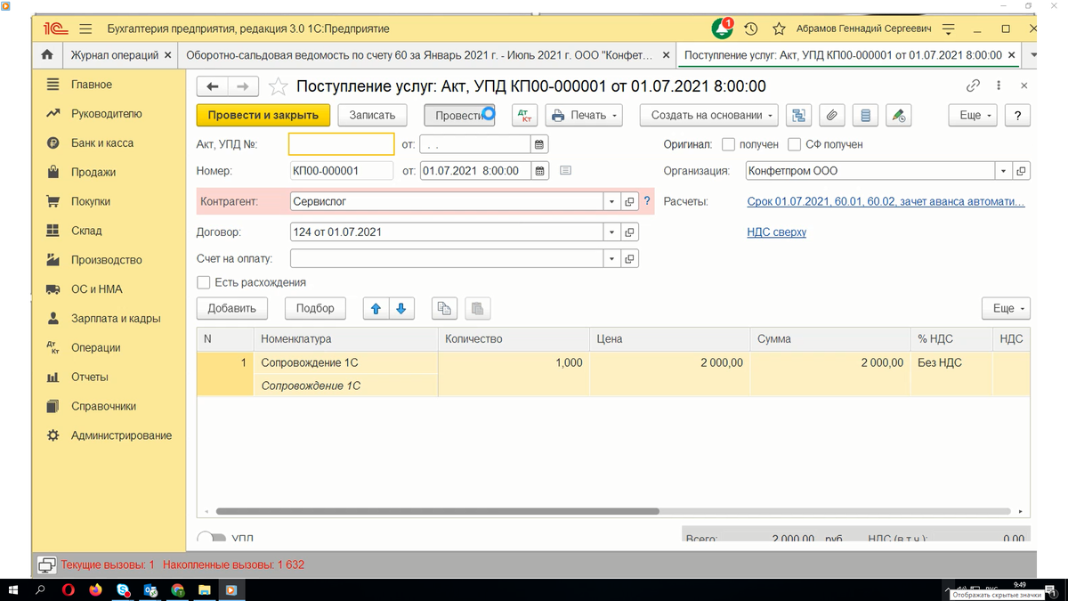Open the electronic signature/EDO icon
Screen dimensions: 1068x601
[899, 115]
